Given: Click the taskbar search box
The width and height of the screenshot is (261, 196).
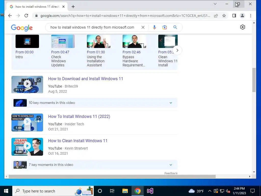Looking at the screenshot, I should (x=53, y=191).
